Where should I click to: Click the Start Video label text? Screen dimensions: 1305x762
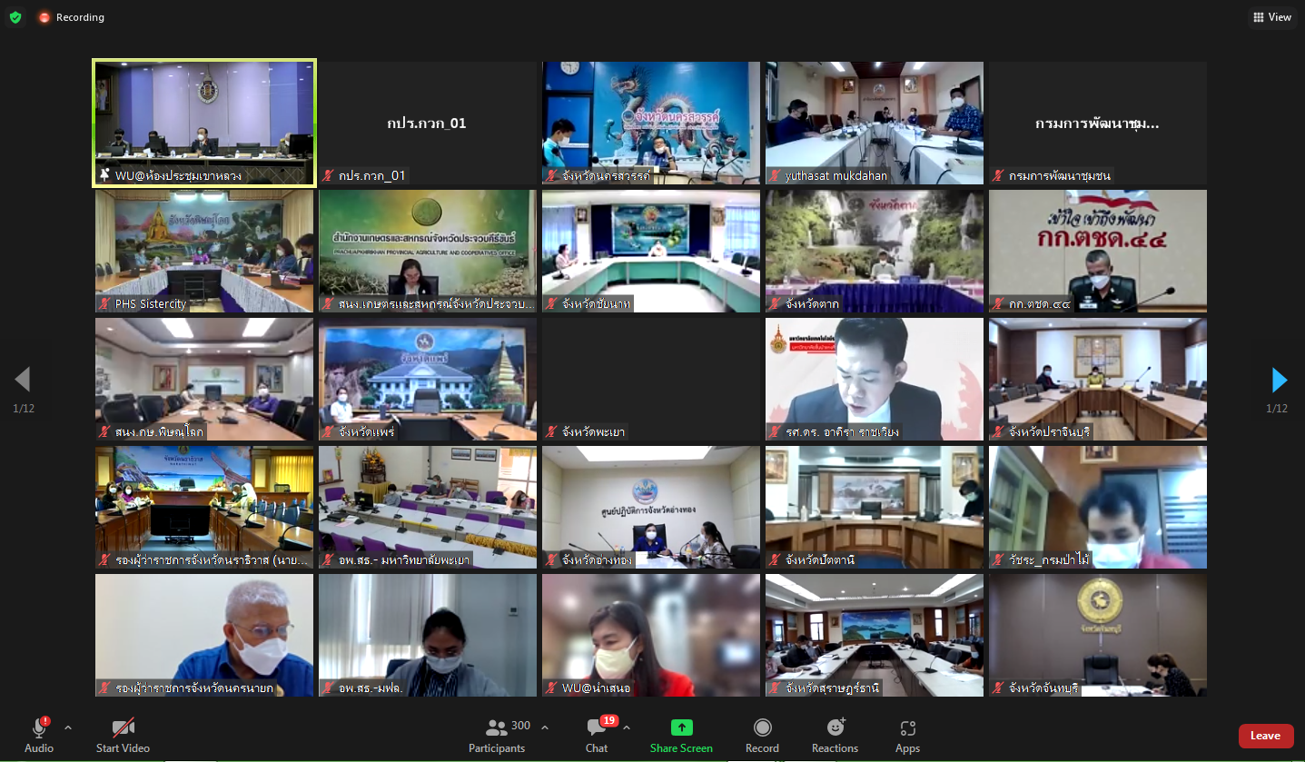(x=124, y=748)
